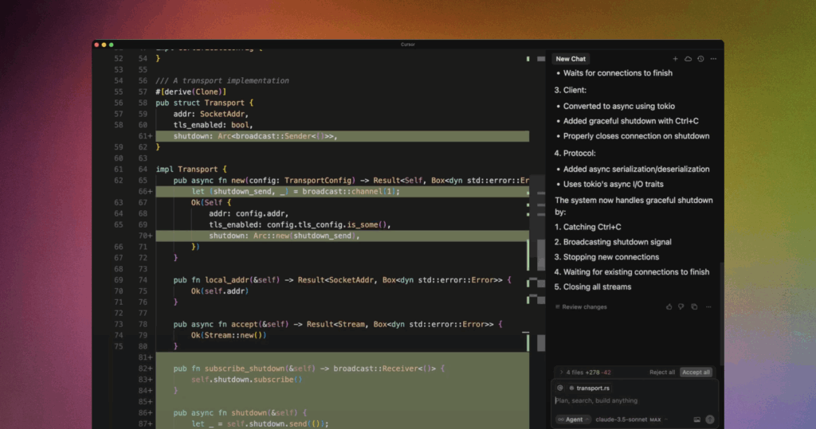Open the cloud background agents icon
The image size is (816, 429).
(688, 59)
